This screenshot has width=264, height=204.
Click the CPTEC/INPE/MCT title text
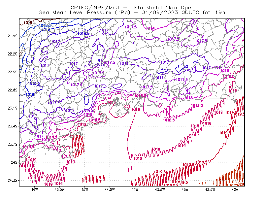(x=95, y=8)
